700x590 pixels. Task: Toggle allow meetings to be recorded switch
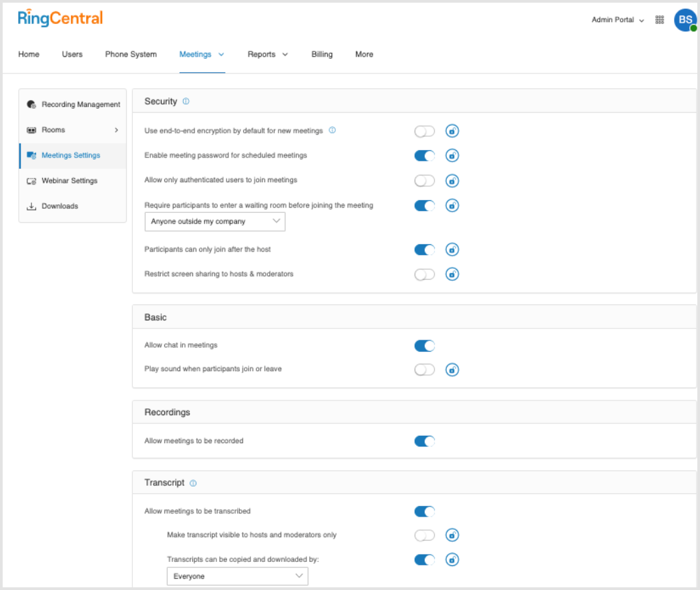coord(424,440)
